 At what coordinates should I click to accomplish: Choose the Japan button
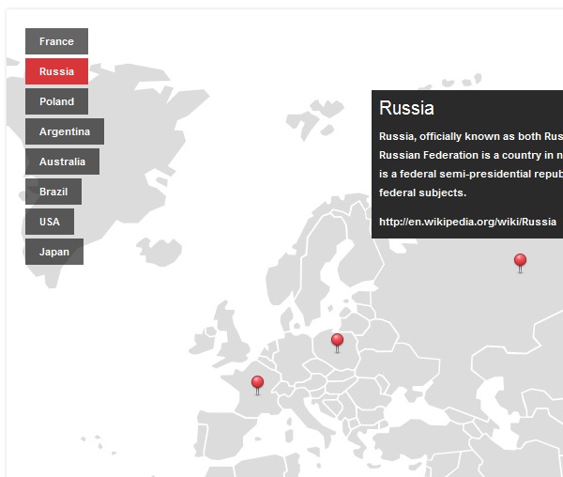[x=53, y=252]
